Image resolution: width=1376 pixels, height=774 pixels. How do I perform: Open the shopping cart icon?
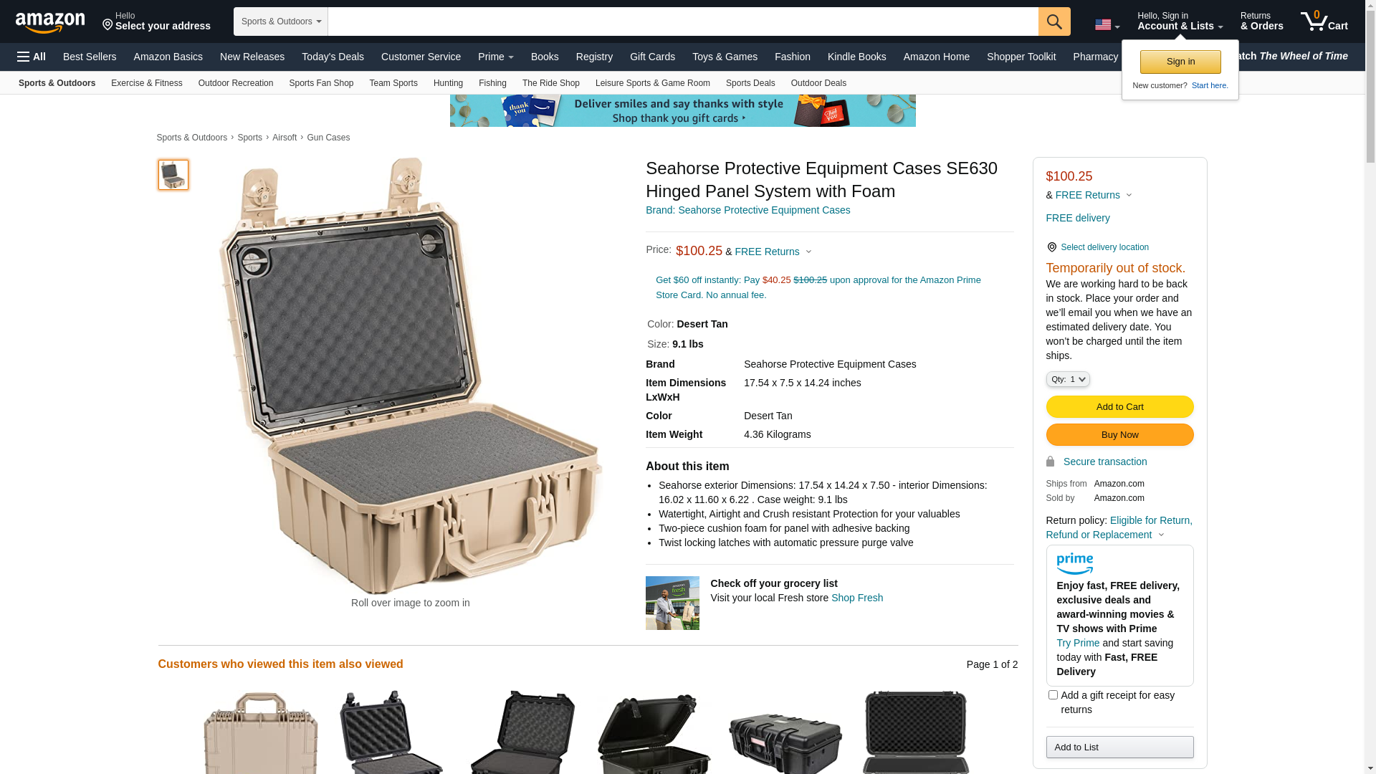coord(1324,21)
